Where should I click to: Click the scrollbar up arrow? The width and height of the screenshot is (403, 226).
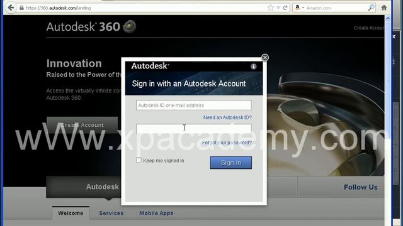pyautogui.click(x=388, y=18)
